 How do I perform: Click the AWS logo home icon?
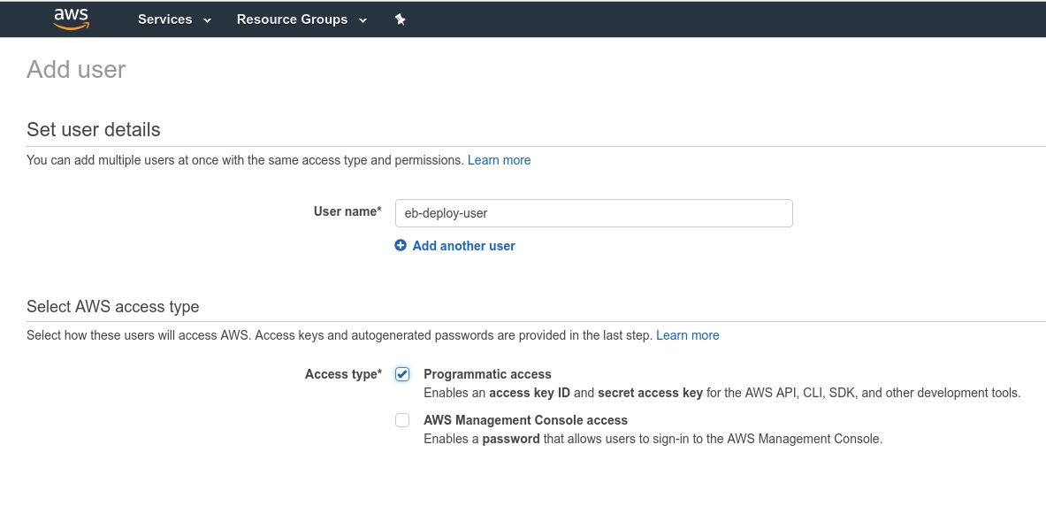click(71, 19)
